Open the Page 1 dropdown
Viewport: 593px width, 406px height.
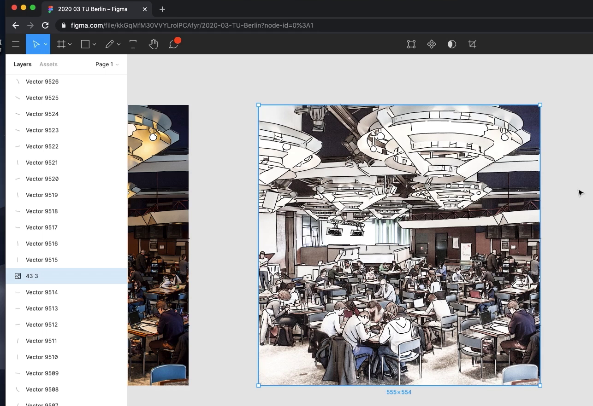107,64
